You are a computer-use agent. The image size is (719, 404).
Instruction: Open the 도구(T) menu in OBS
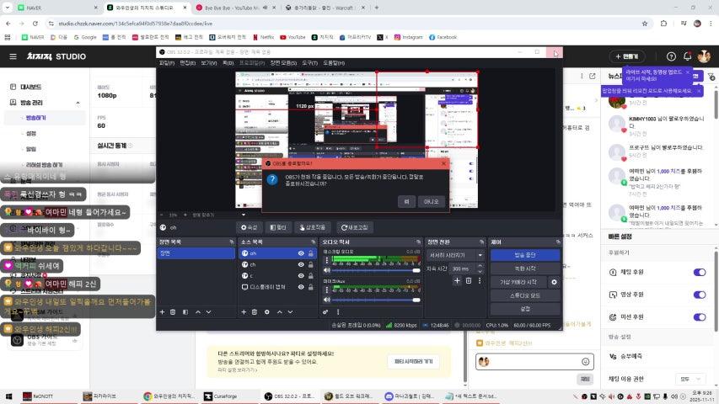[x=309, y=62]
